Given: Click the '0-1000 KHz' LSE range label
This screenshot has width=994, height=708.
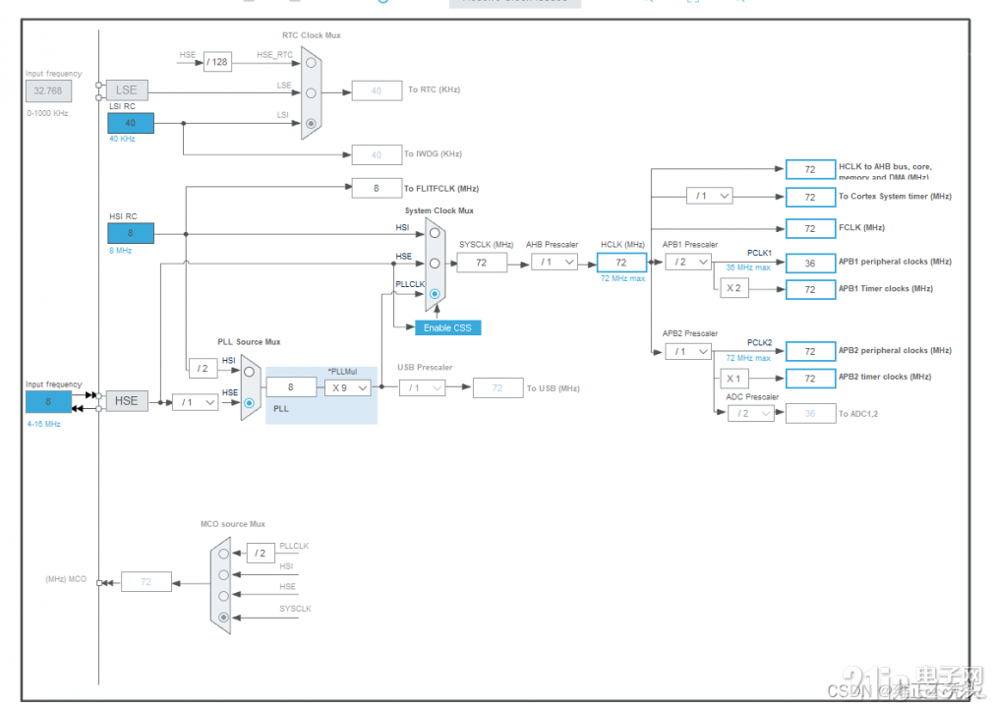Looking at the screenshot, I should [x=47, y=113].
